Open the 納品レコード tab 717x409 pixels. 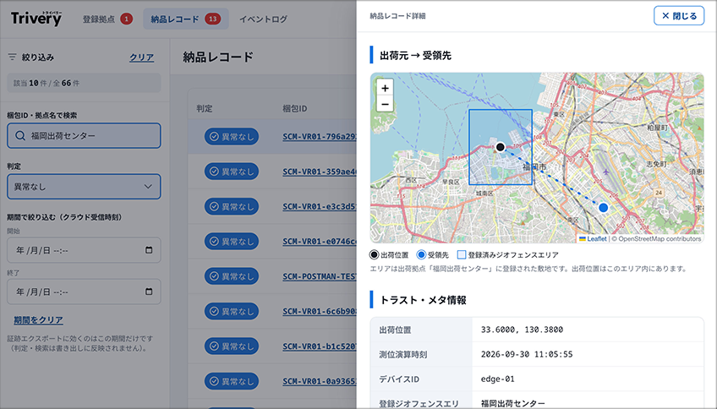[x=186, y=19]
